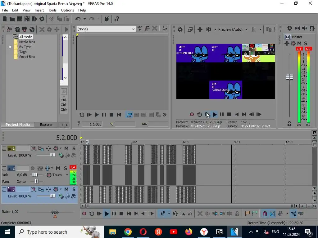Open project Properties gear in main toolbar
Screen dimensions: 318x238
42,19
